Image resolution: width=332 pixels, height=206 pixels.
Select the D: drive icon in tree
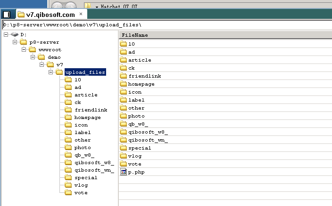[x=15, y=35]
